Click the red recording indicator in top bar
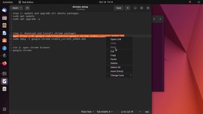 click(x=190, y=2)
